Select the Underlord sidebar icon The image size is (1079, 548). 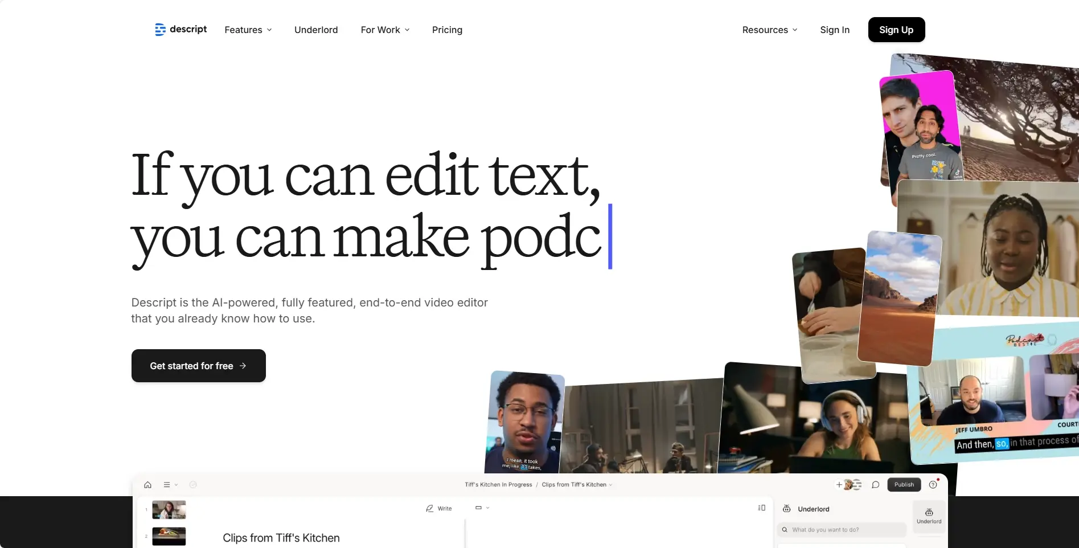click(x=929, y=516)
